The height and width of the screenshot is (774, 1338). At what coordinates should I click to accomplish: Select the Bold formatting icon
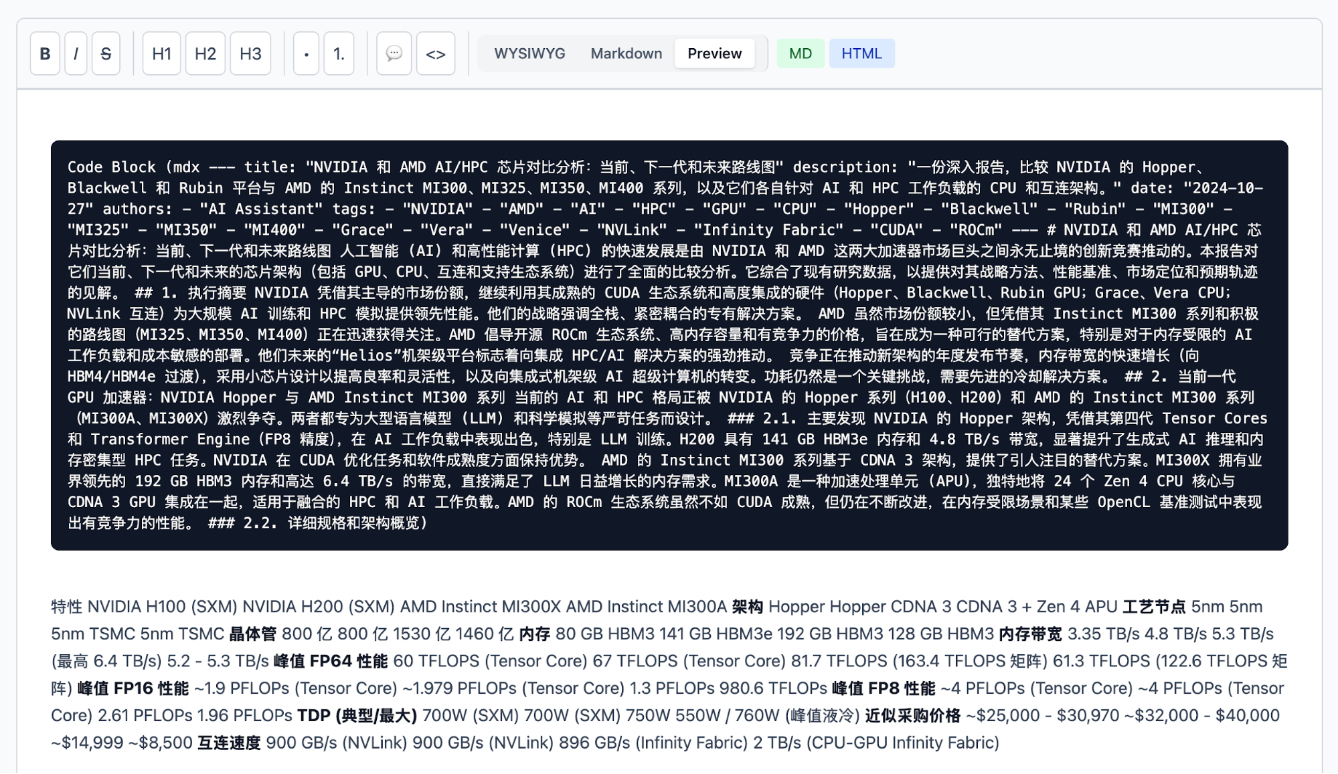(44, 54)
